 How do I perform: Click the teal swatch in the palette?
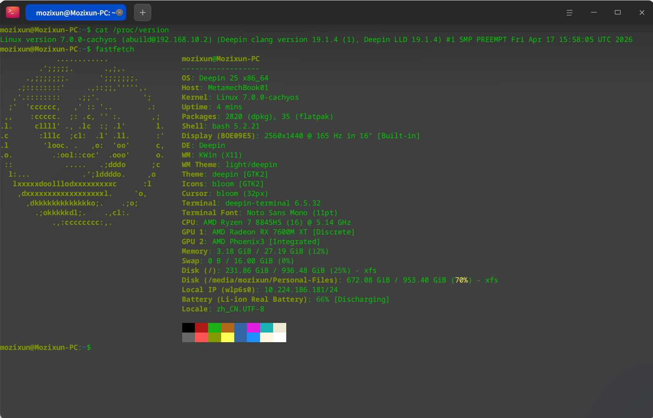pyautogui.click(x=267, y=328)
